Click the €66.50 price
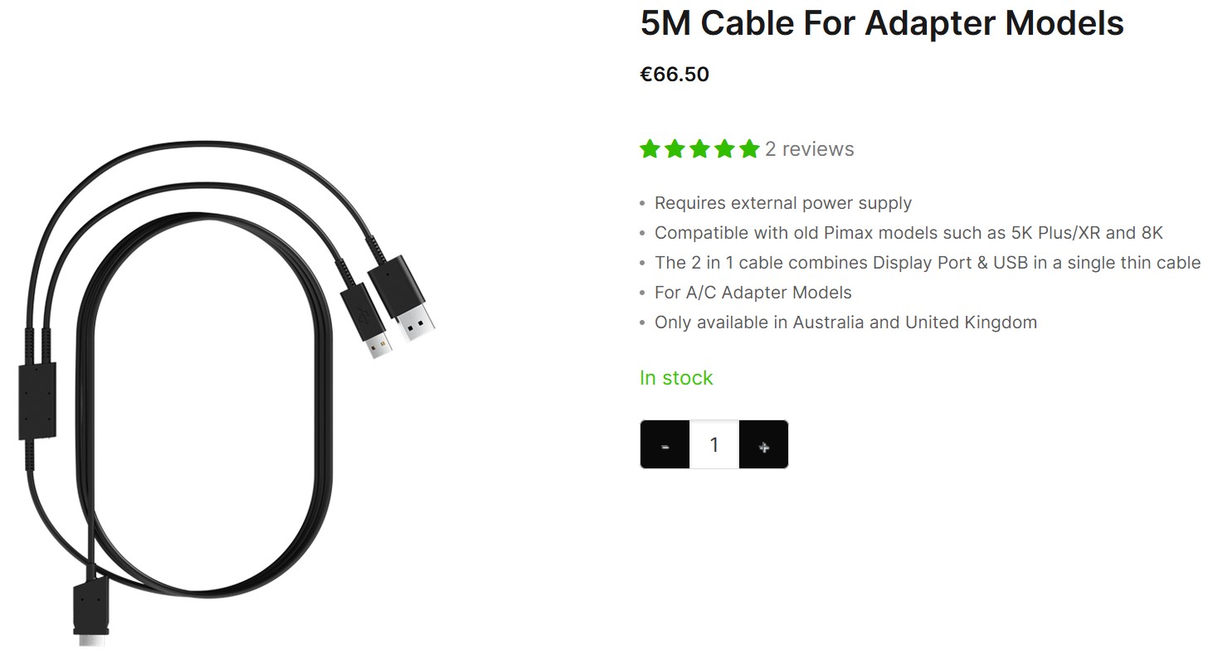1208x664 pixels. pyautogui.click(x=675, y=75)
